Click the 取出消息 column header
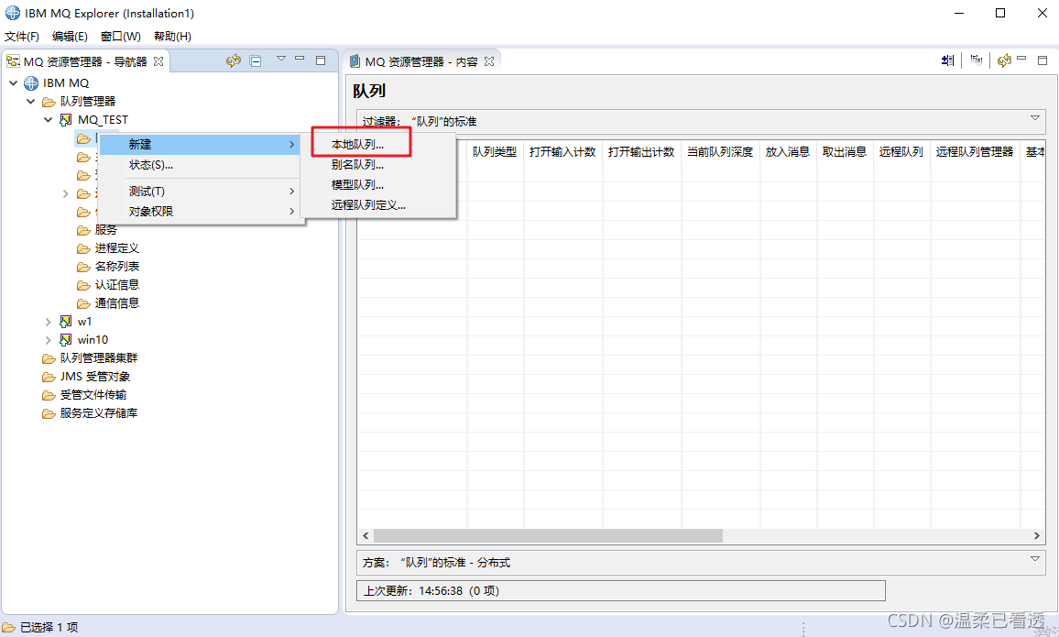Viewport: 1059px width, 637px height. point(845,152)
